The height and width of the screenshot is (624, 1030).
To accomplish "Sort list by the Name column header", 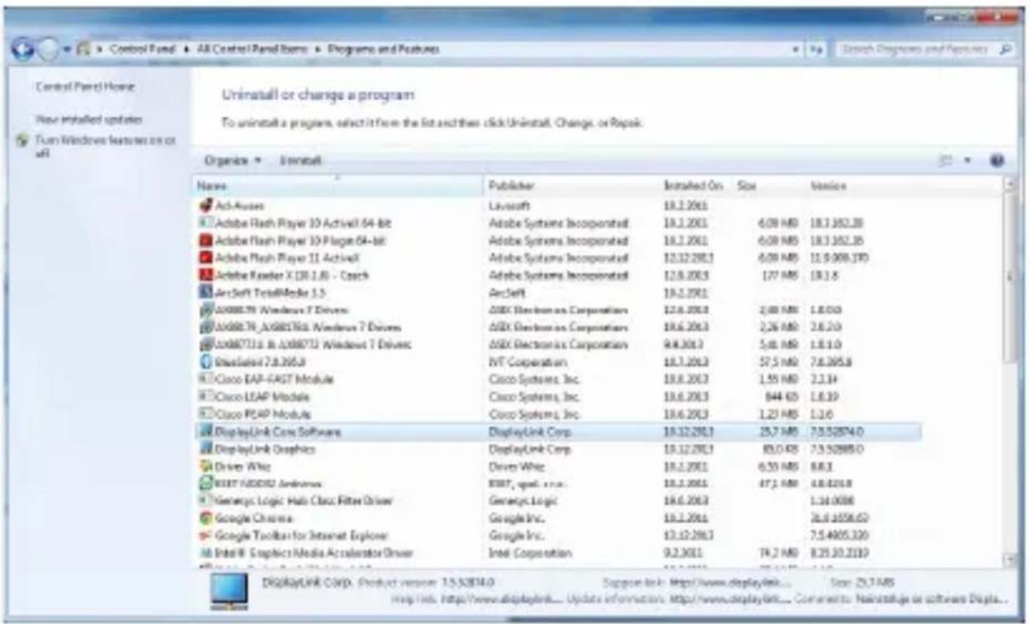I will (x=338, y=187).
